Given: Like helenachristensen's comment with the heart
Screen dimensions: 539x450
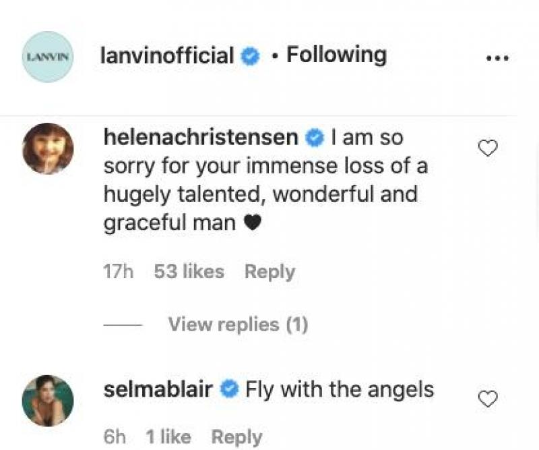Looking at the screenshot, I should click(x=487, y=148).
